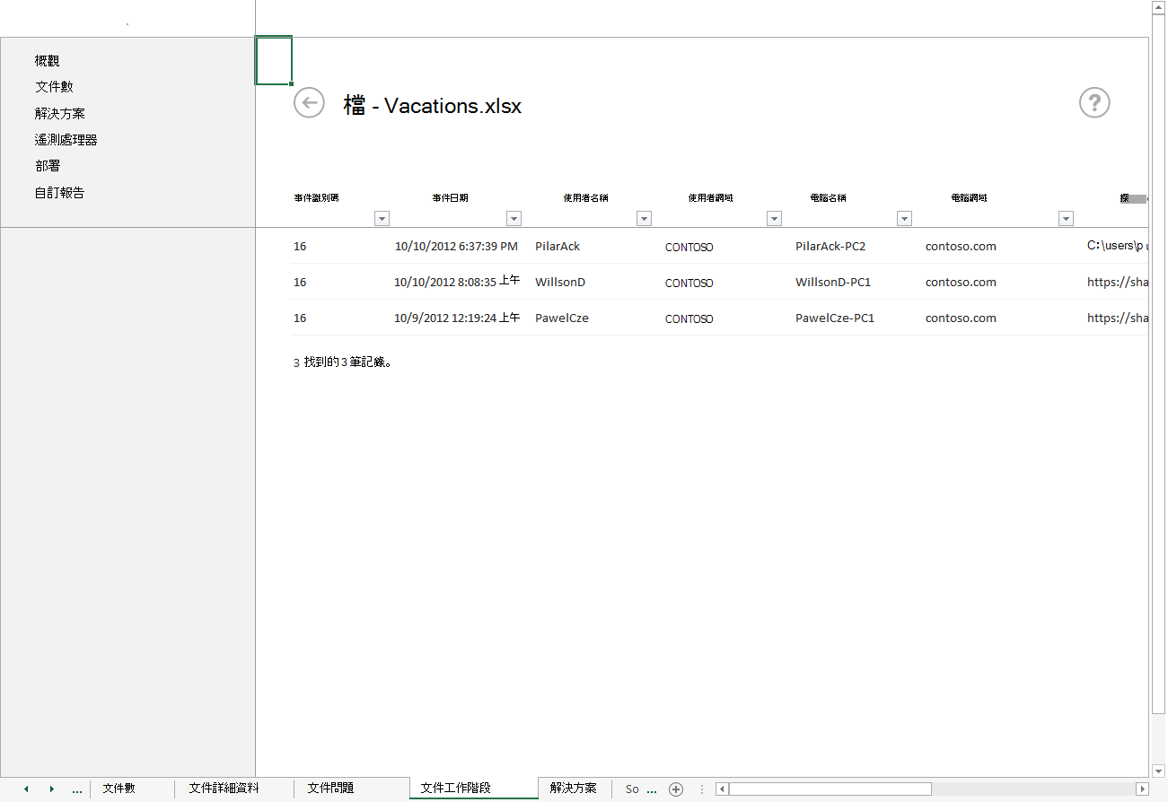This screenshot has height=802, width=1168.
Task: Add a new sheet with plus icon
Action: point(676,789)
